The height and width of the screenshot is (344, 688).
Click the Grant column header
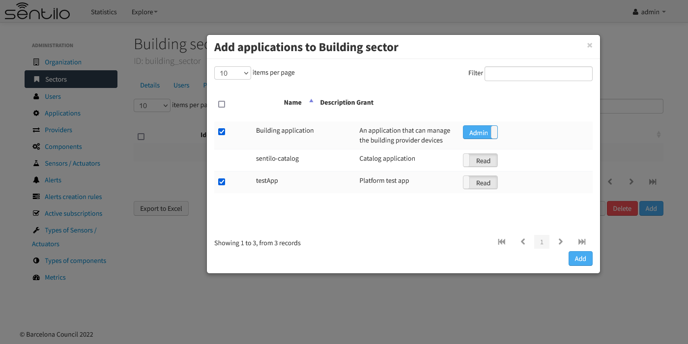click(365, 102)
